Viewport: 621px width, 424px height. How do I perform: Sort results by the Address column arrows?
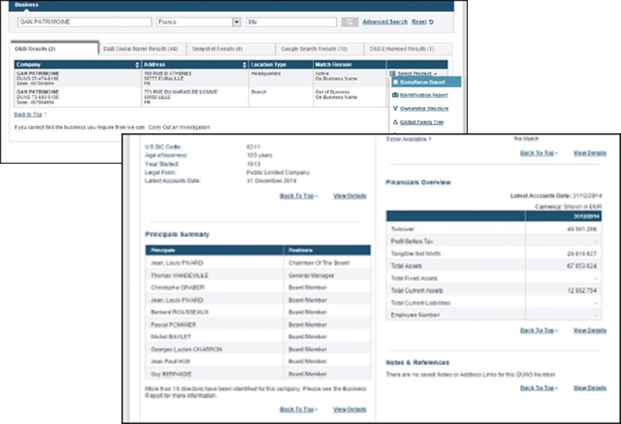point(245,65)
